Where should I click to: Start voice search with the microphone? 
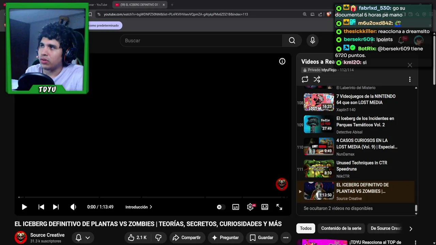313,40
